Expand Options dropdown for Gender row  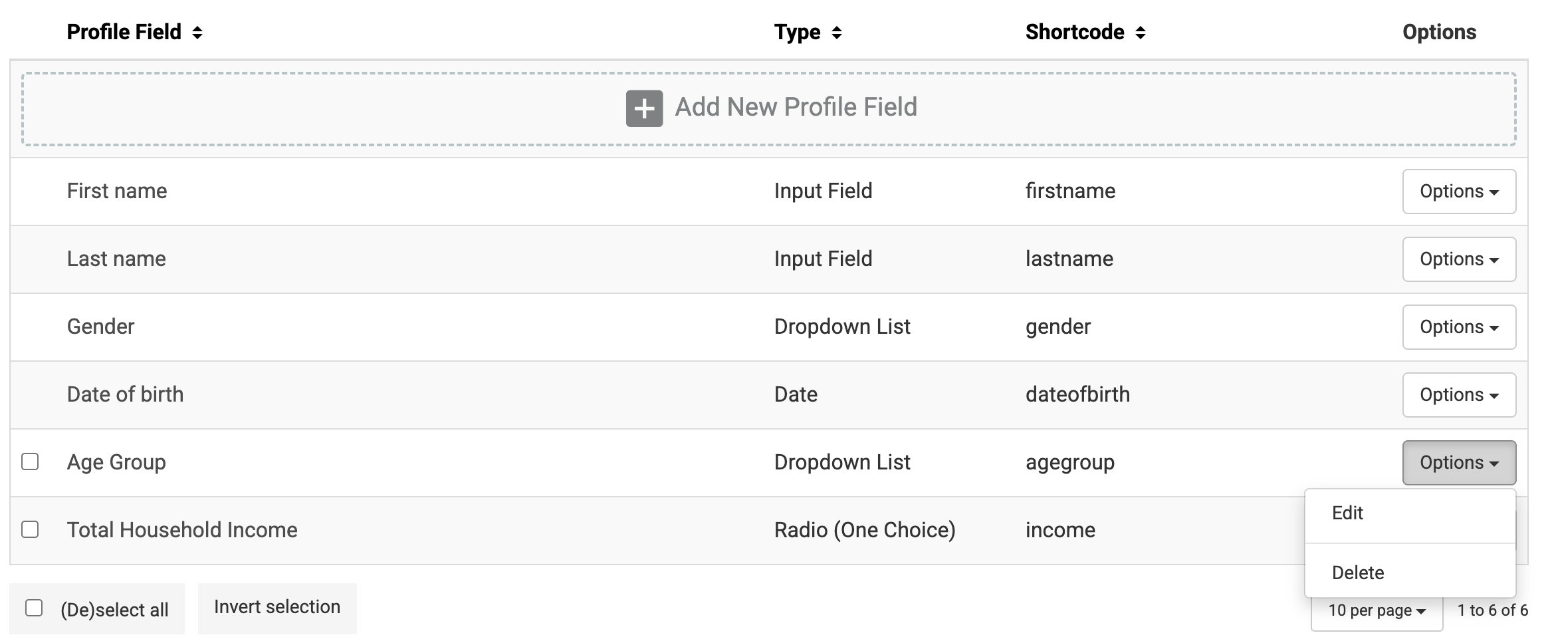click(x=1459, y=327)
